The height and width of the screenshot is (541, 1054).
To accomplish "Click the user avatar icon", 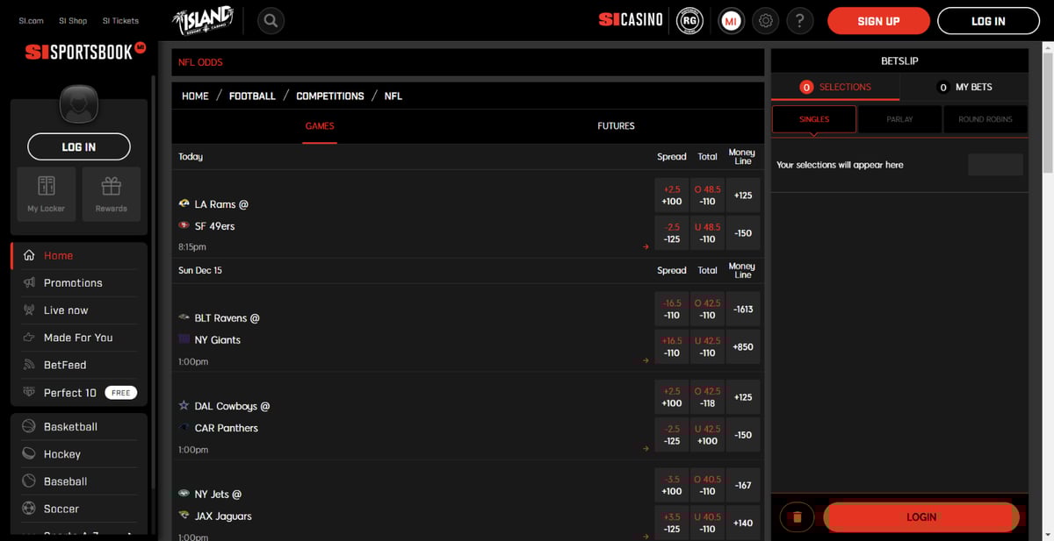I will click(x=78, y=104).
